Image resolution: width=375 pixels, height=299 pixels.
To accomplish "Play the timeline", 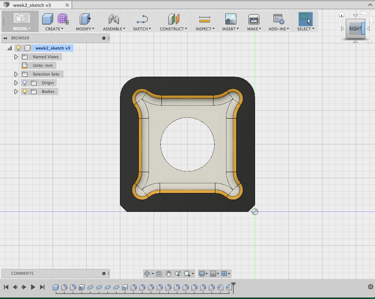I will (33, 287).
